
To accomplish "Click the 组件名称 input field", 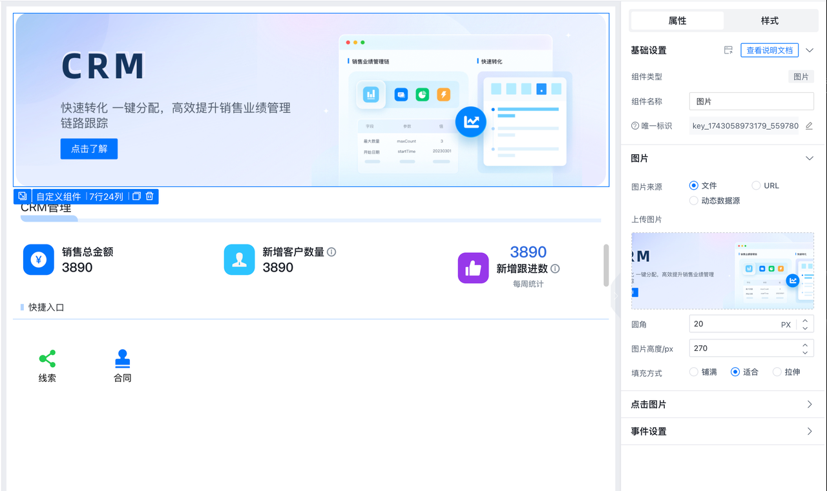I will click(751, 101).
